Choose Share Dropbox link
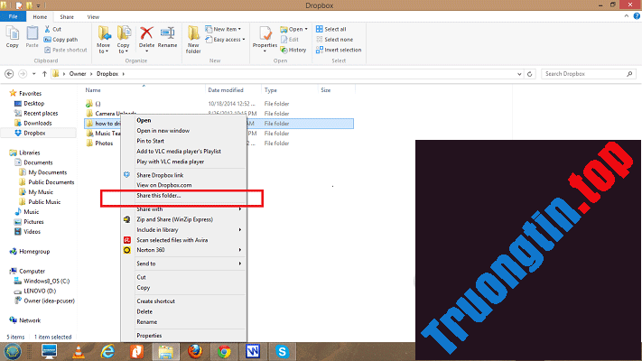642x361 pixels. [160, 175]
